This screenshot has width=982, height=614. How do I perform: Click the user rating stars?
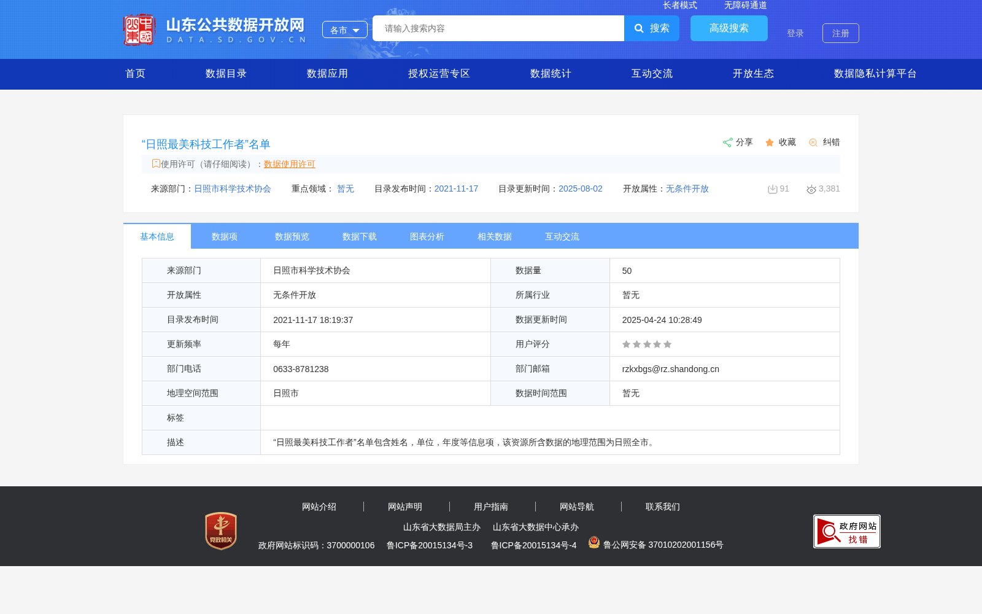(647, 344)
